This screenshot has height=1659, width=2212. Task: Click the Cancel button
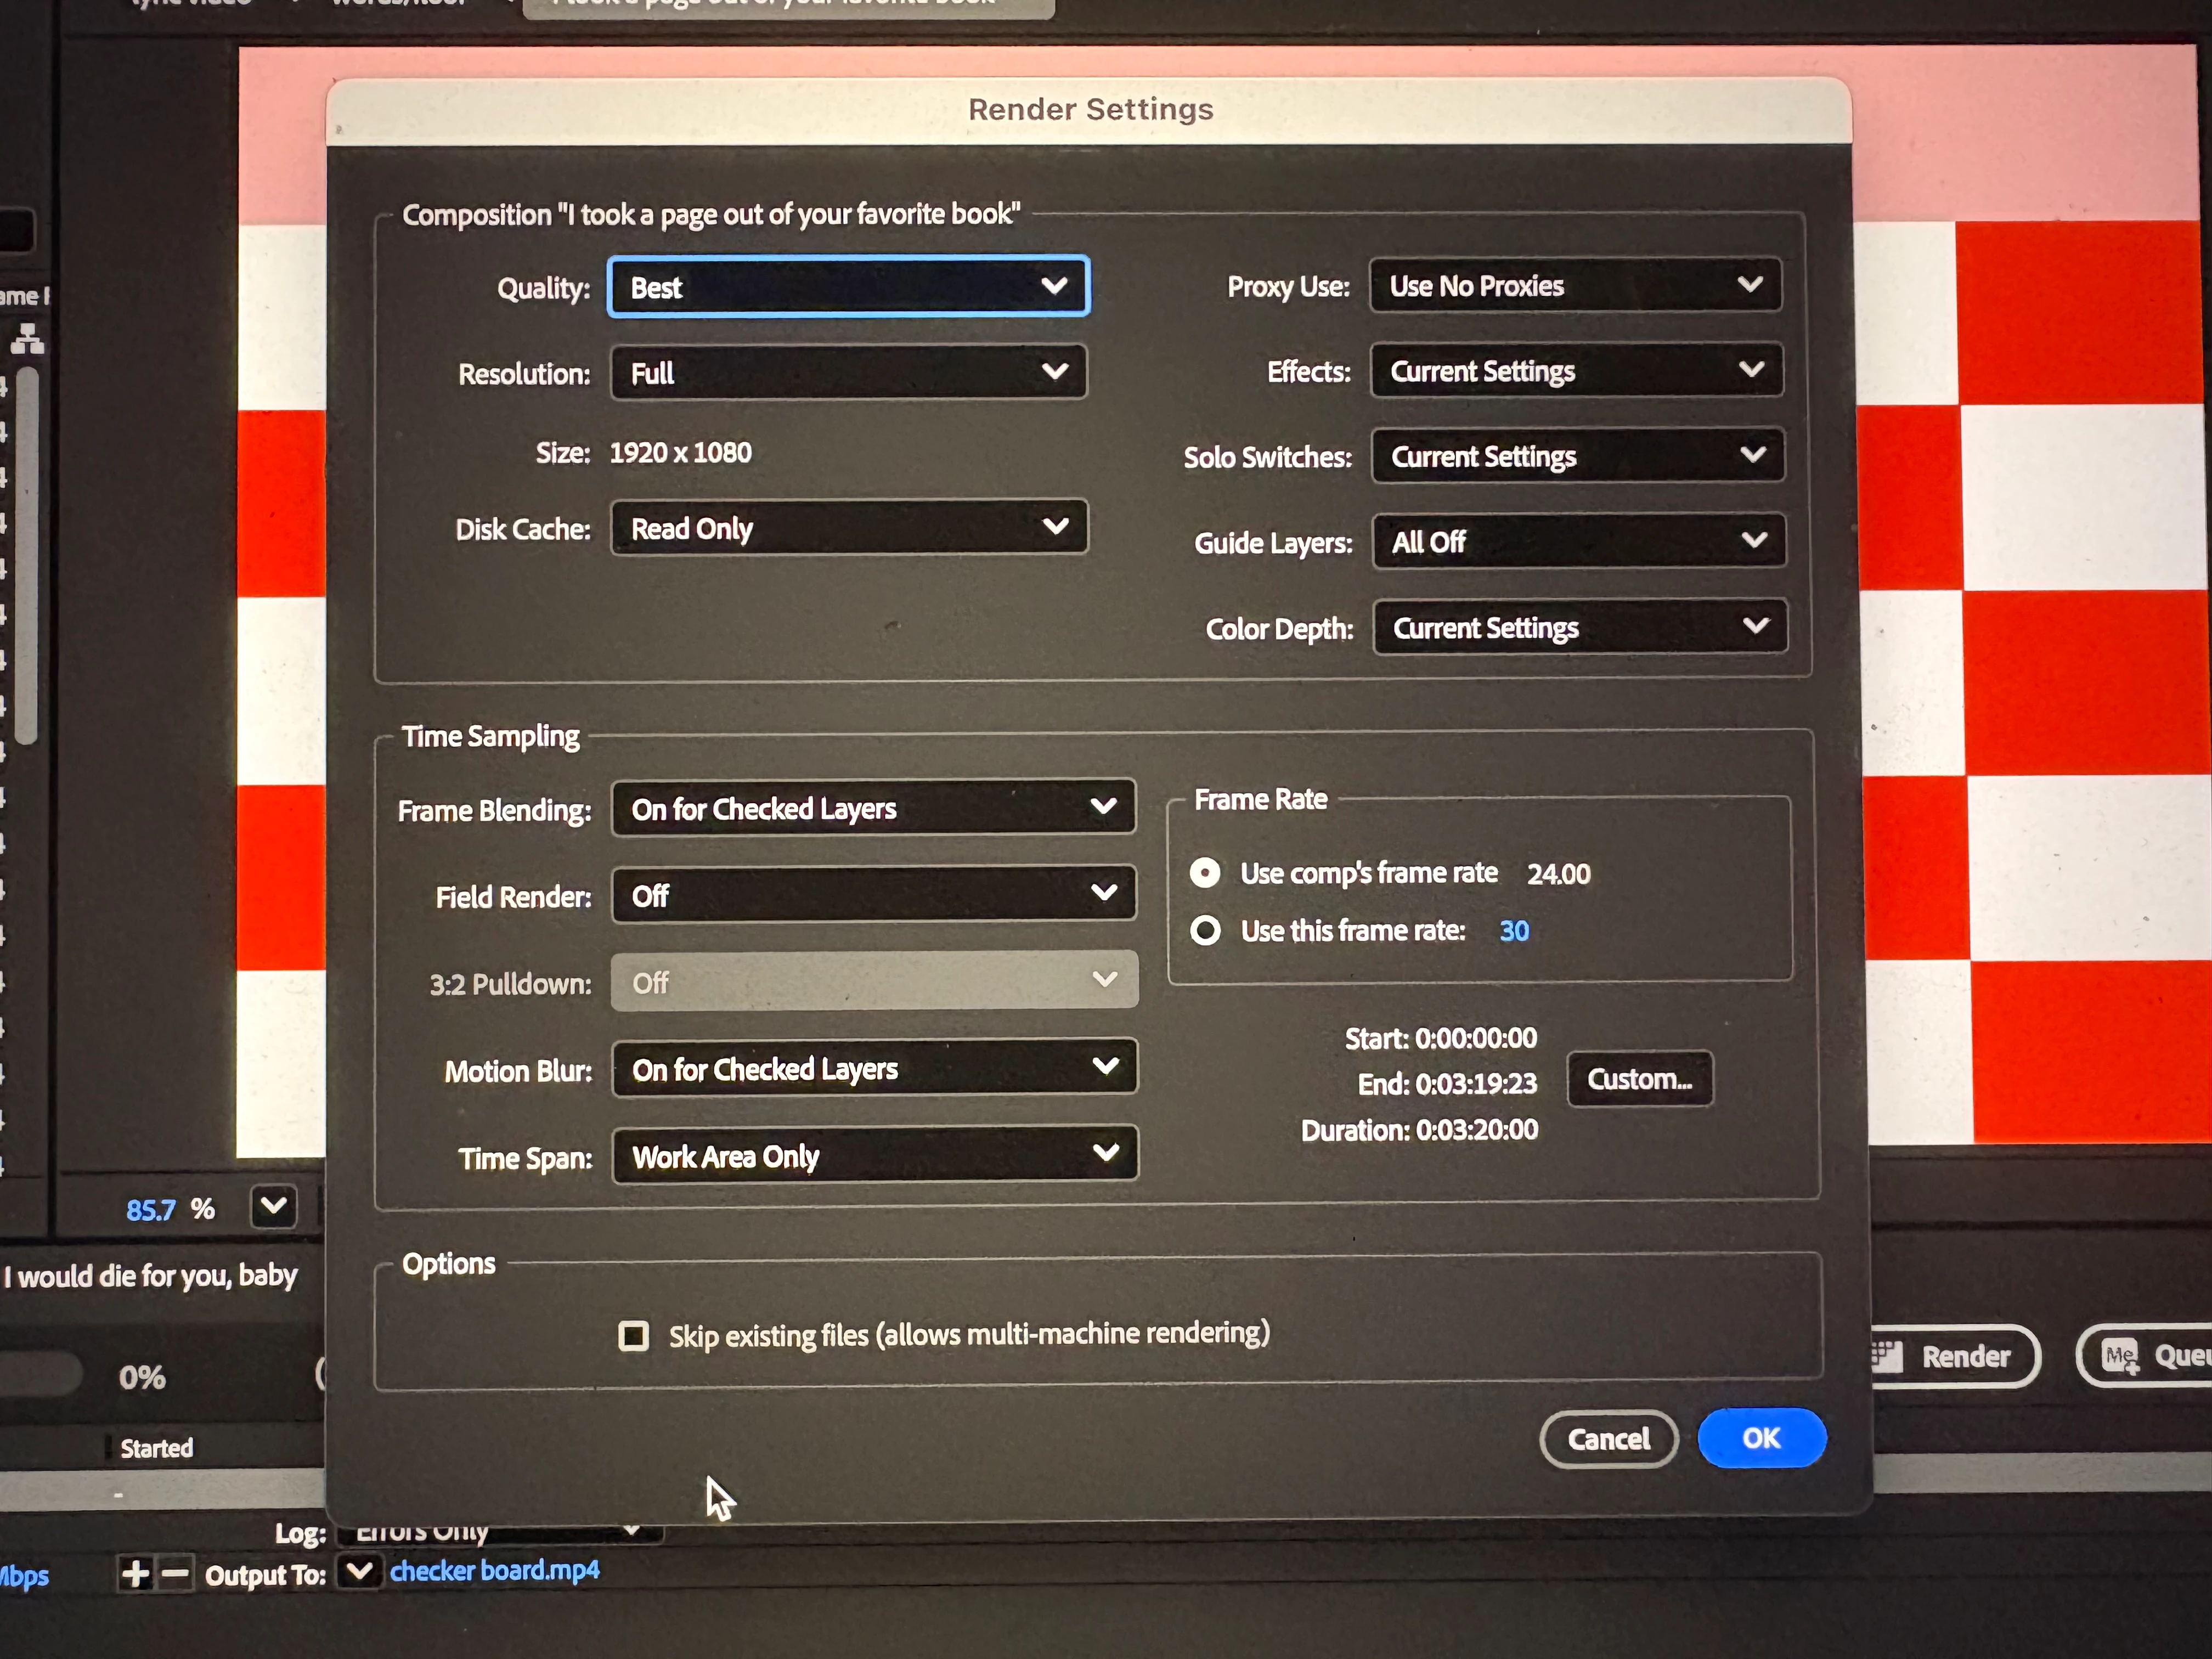coord(1608,1439)
